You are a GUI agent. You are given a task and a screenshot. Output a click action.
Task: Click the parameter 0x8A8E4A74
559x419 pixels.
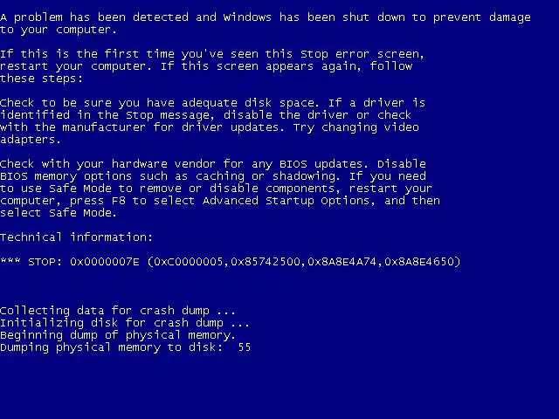pos(342,262)
